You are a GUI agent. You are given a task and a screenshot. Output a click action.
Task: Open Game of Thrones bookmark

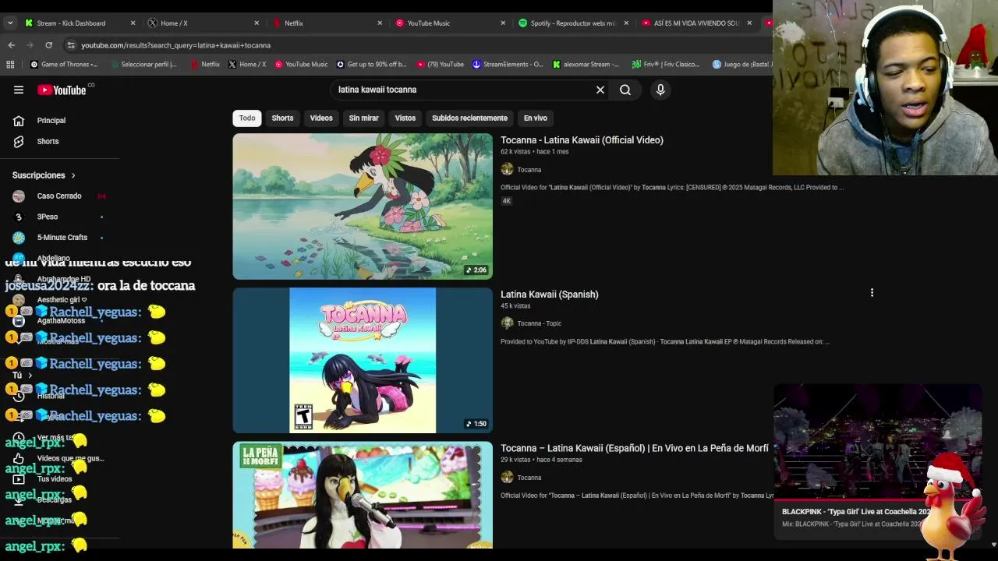pos(64,65)
